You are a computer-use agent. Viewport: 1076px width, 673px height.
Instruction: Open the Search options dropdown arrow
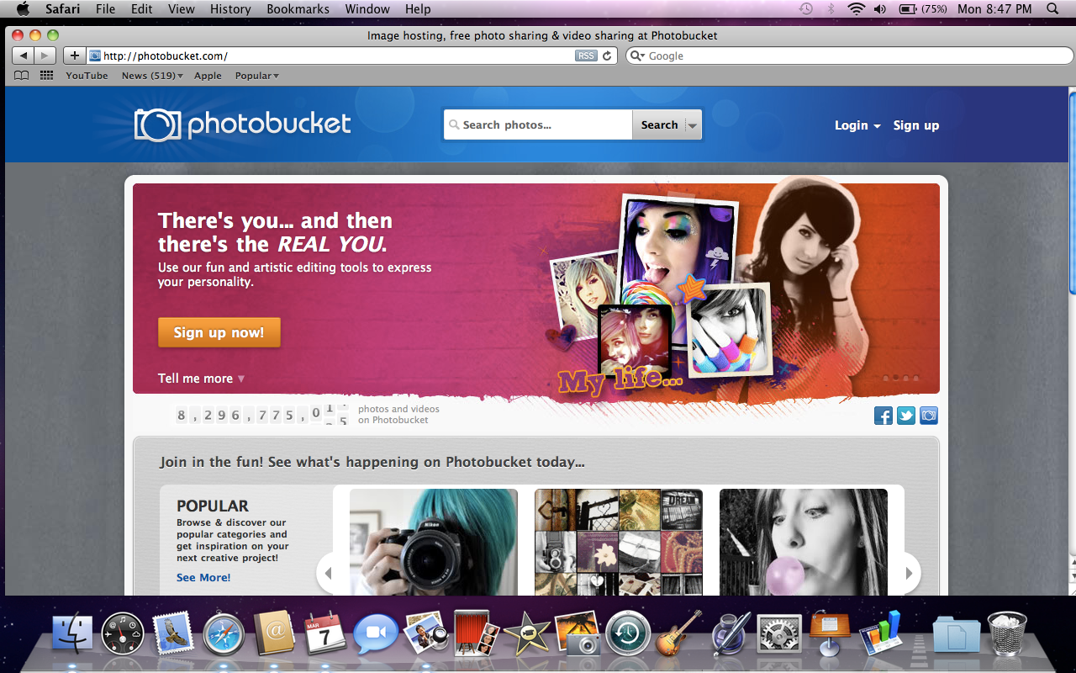(x=693, y=125)
